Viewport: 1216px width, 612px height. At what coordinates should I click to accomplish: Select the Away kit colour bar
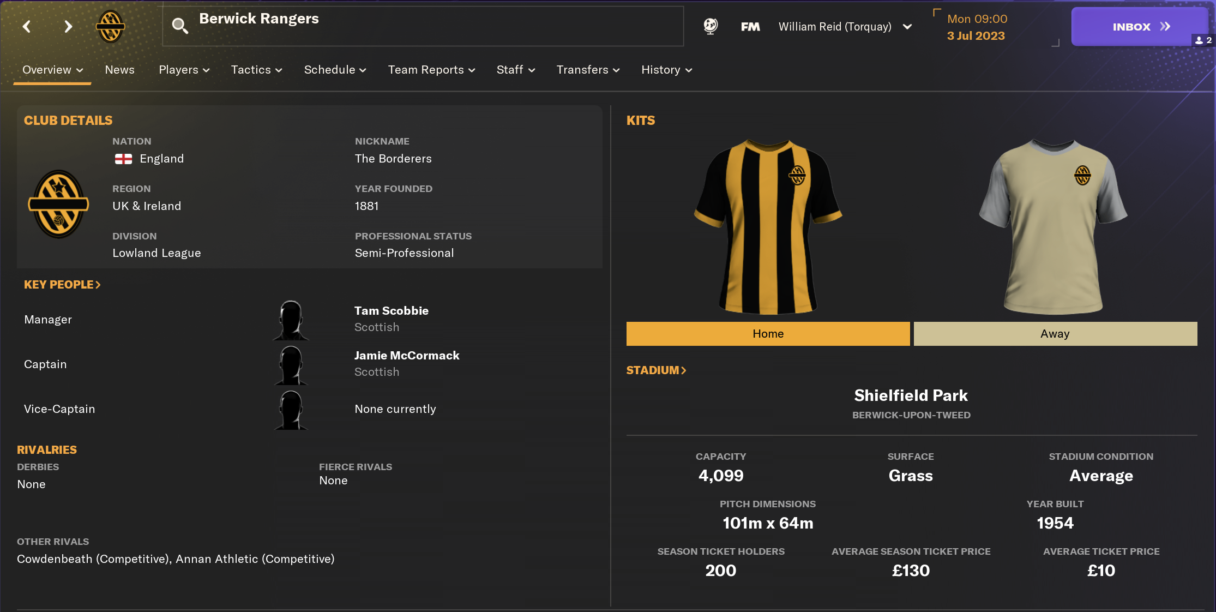click(x=1055, y=334)
